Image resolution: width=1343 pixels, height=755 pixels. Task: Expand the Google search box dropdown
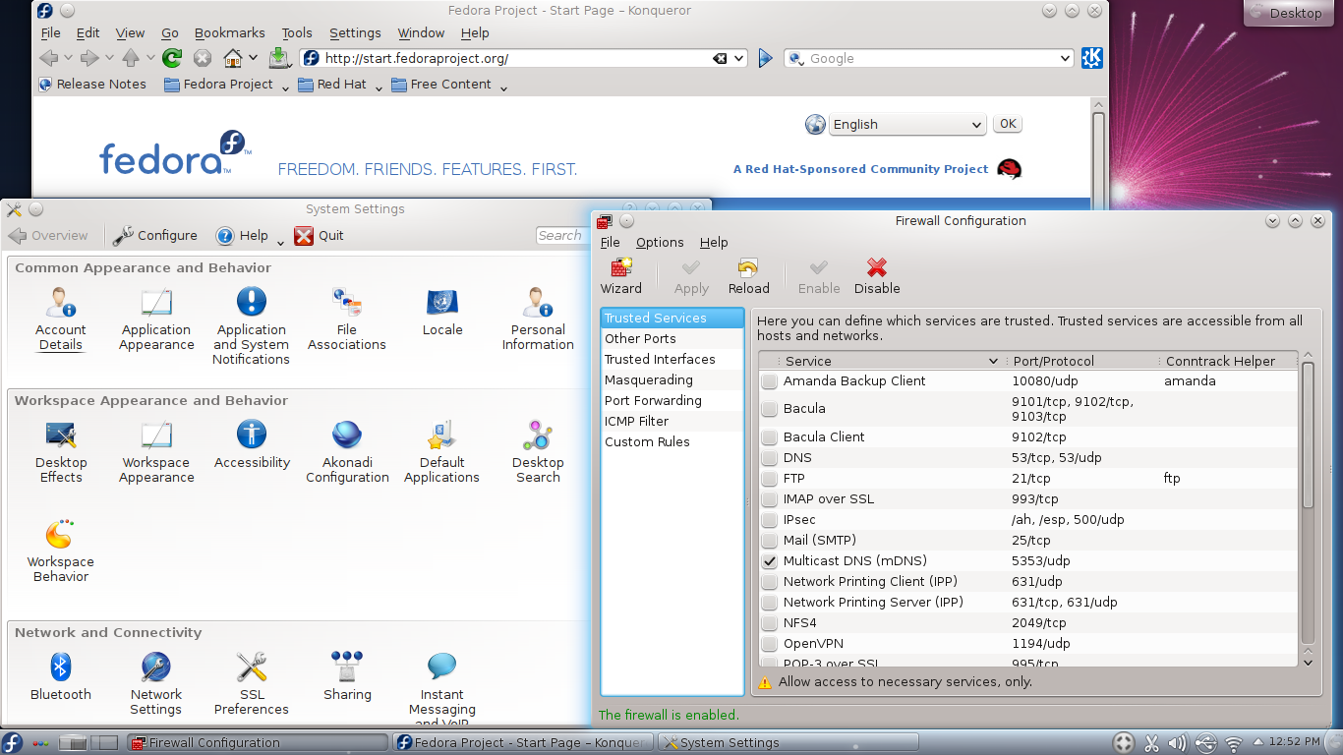tap(1065, 59)
